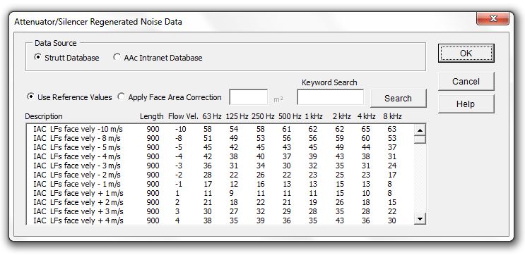The width and height of the screenshot is (525, 255).
Task: Click the 2 kHz value 26 in + 2 m/s row
Action: [x=339, y=202]
